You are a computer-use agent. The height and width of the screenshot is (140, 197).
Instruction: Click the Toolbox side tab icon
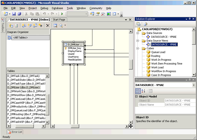[3, 25]
